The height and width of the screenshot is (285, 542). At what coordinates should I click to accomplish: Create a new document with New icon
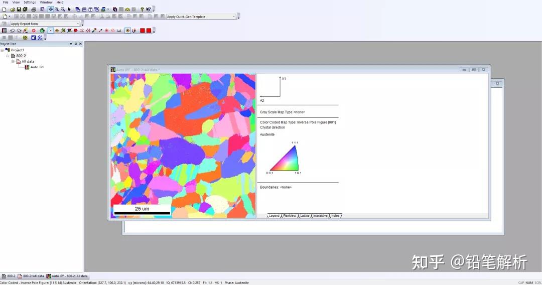click(x=4, y=10)
